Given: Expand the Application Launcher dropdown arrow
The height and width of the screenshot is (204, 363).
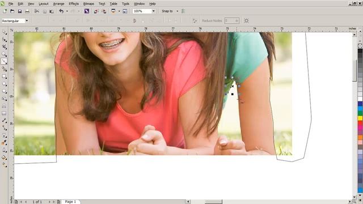Looking at the screenshot, I should (119, 11).
